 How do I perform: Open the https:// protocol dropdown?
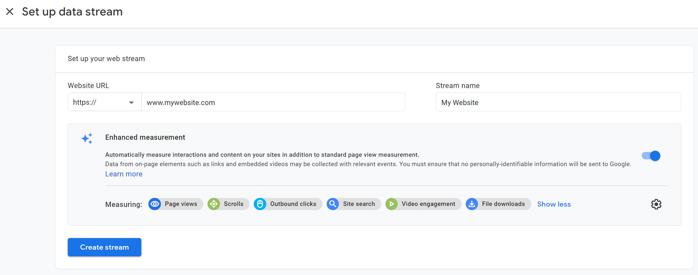104,102
